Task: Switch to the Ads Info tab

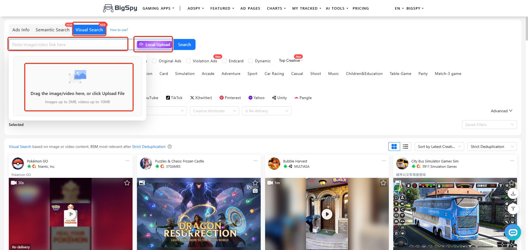Action: click(x=21, y=30)
